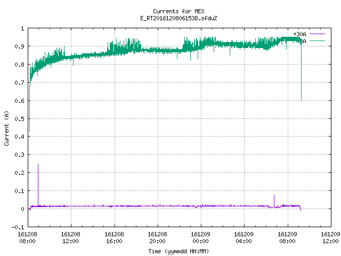Click the x-axis label "161208 12:00"
The height and width of the screenshot is (256, 341).
70,237
